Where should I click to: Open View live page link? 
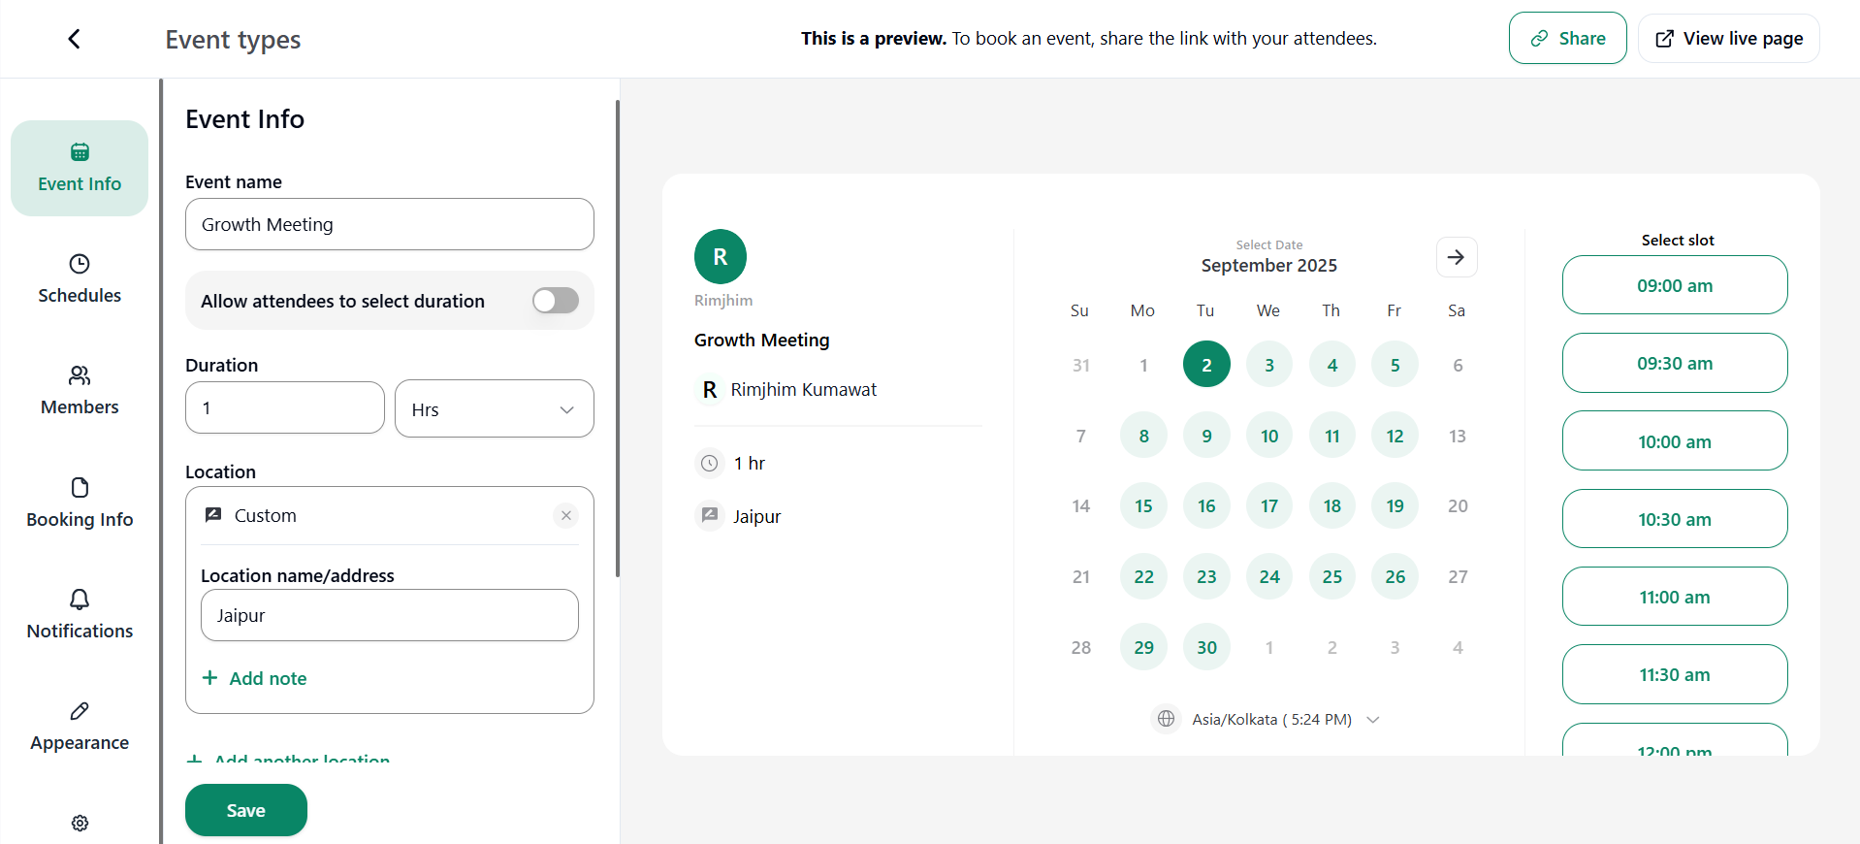[x=1728, y=39]
